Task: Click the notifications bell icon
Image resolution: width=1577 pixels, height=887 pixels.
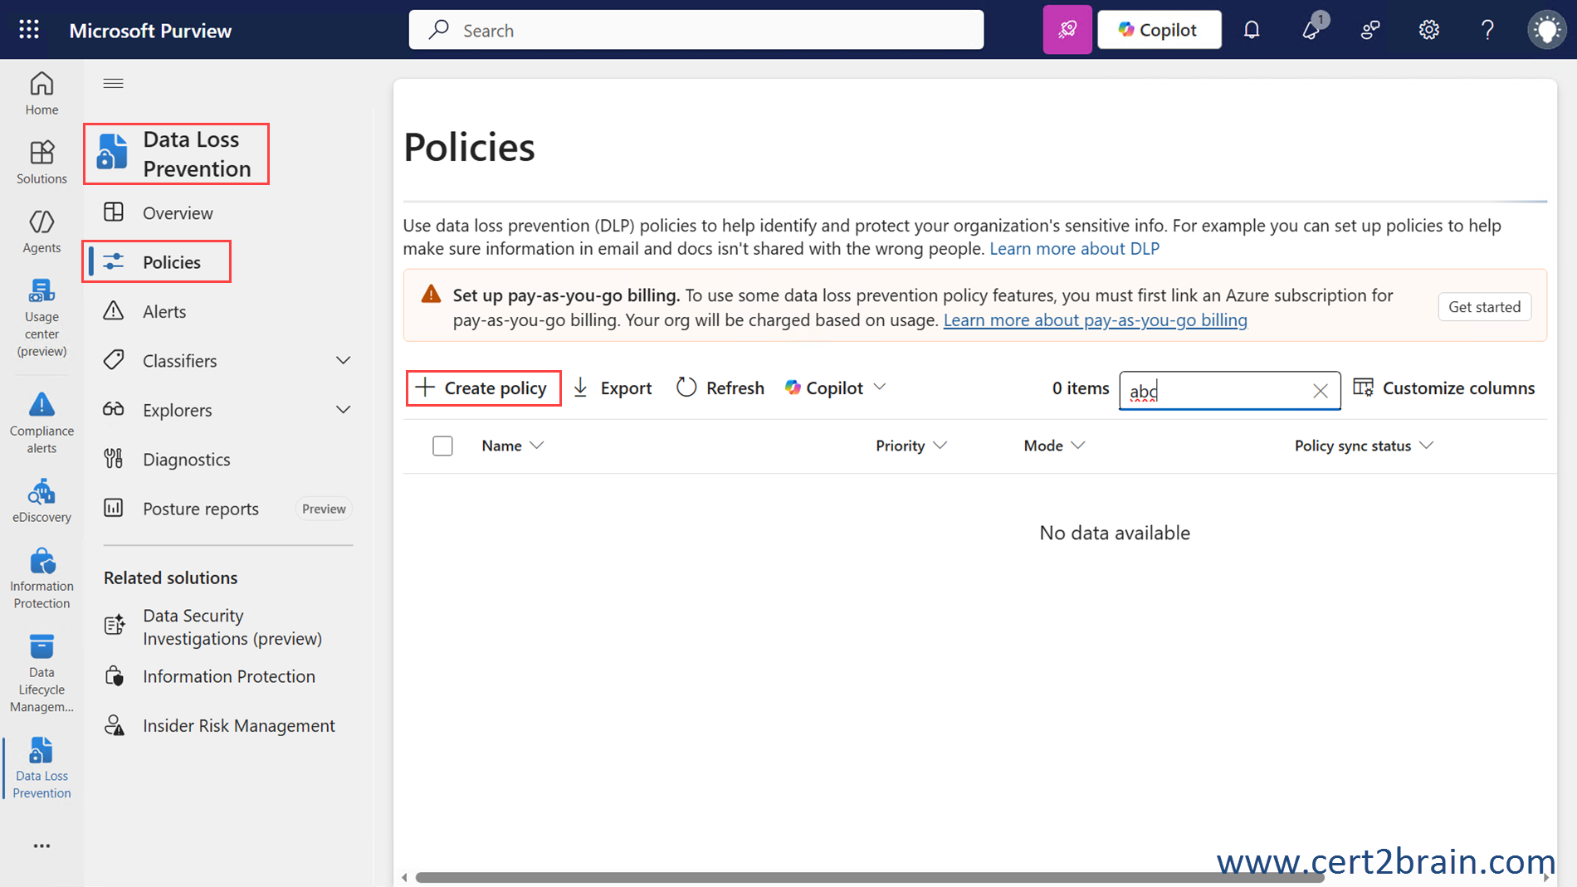Action: click(1252, 30)
